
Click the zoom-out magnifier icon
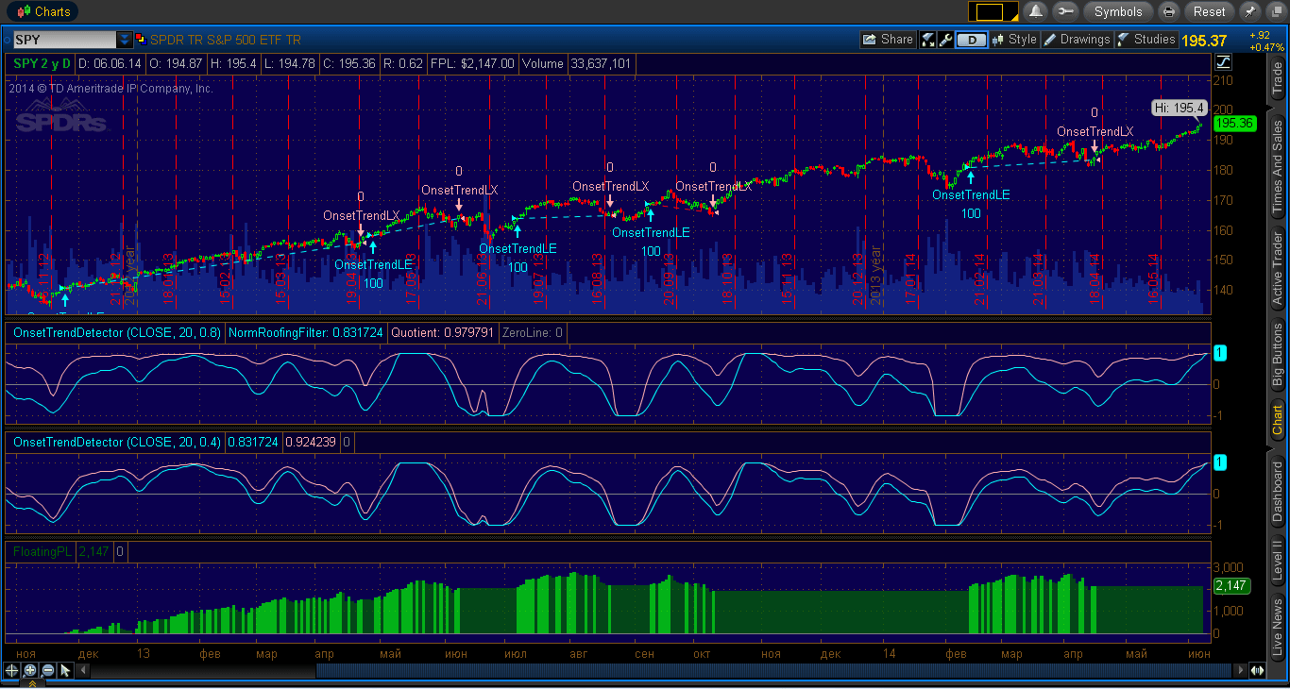[47, 670]
